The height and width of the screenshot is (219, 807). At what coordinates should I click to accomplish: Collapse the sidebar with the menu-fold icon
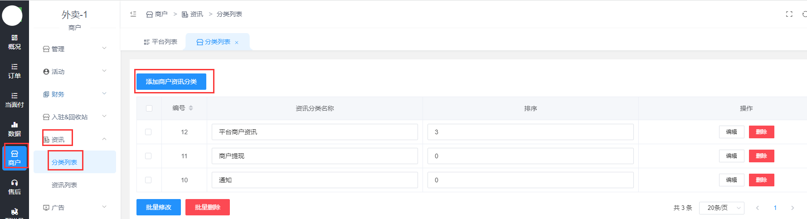tap(133, 14)
